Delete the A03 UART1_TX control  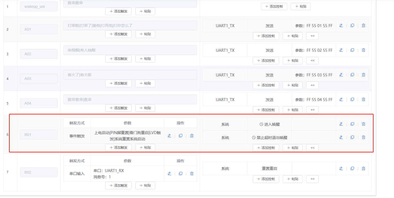pos(363,74)
